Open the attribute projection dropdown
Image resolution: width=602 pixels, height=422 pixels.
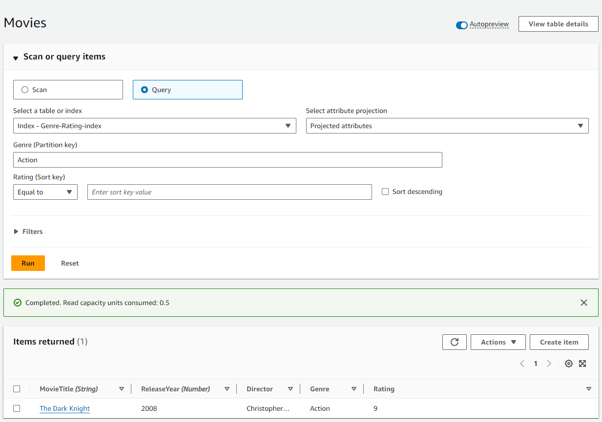[447, 126]
